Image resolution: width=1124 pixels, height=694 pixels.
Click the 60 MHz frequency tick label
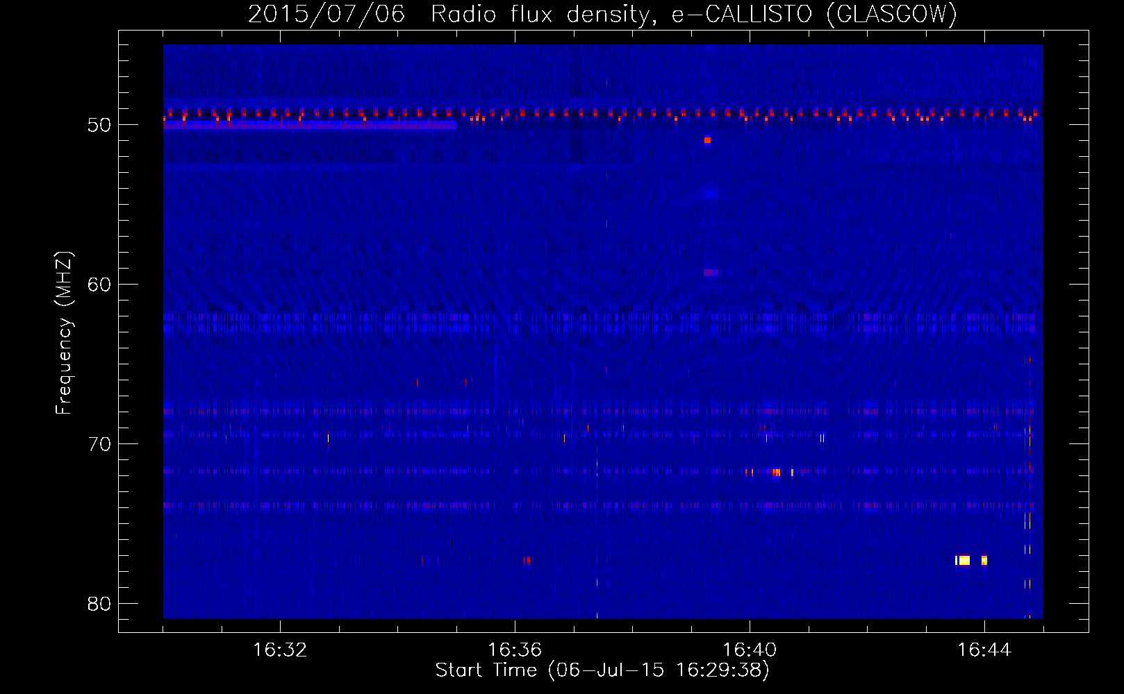pyautogui.click(x=99, y=285)
